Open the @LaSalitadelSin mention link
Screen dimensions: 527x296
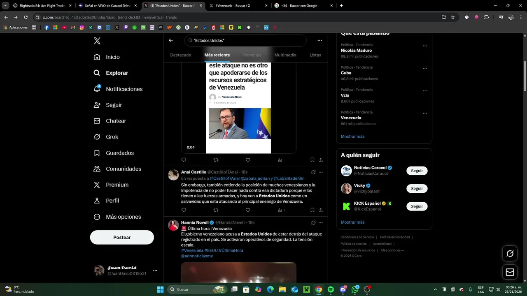289,178
